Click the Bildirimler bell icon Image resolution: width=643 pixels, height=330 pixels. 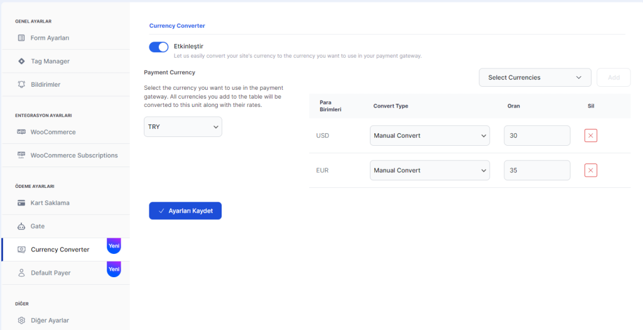click(x=21, y=84)
